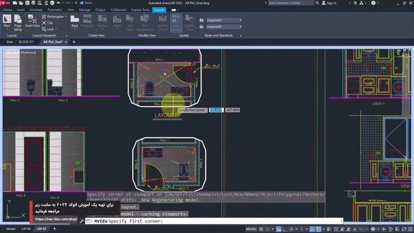Add a new drawing tab with plus
This screenshot has width=414, height=233.
click(74, 42)
